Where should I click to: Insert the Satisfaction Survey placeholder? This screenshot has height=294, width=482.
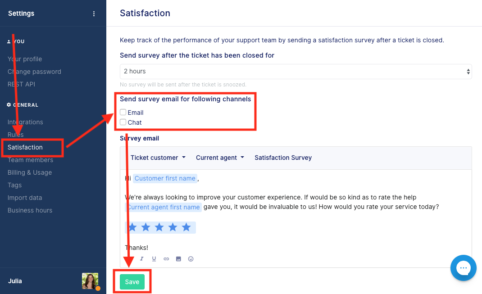283,158
